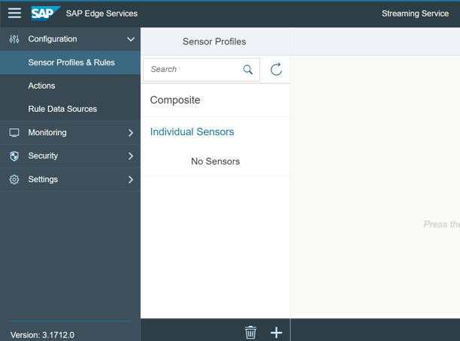
Task: Click the Monitoring monitor icon
Action: 14,132
